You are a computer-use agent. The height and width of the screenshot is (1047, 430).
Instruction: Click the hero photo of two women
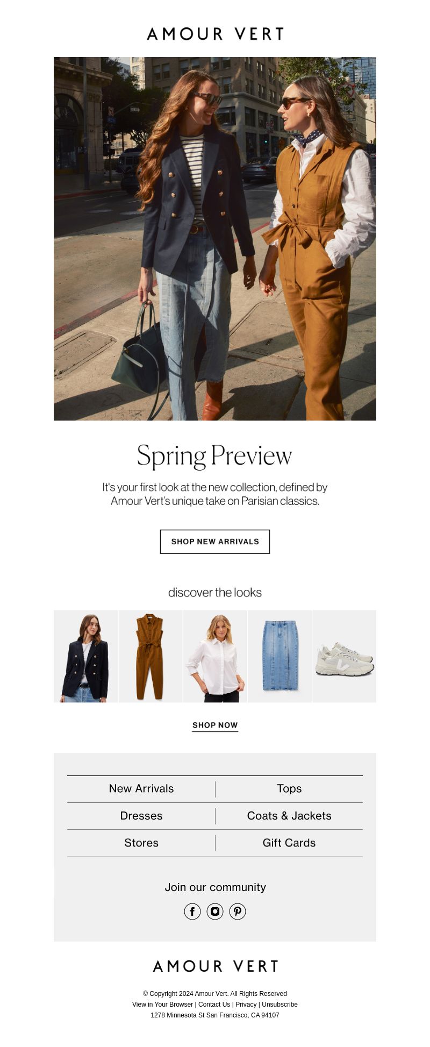point(215,239)
